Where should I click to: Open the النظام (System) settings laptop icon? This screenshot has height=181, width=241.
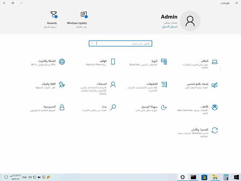(x=214, y=62)
